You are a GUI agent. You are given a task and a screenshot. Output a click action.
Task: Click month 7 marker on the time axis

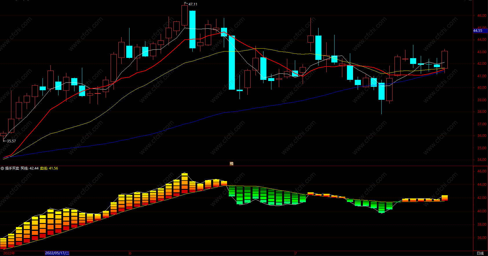(x=296, y=253)
